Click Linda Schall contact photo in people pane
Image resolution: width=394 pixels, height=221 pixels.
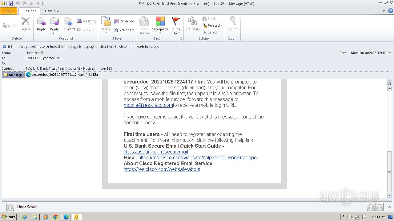point(10,207)
